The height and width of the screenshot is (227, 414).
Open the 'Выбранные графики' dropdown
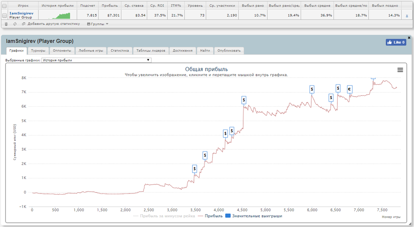pos(96,60)
